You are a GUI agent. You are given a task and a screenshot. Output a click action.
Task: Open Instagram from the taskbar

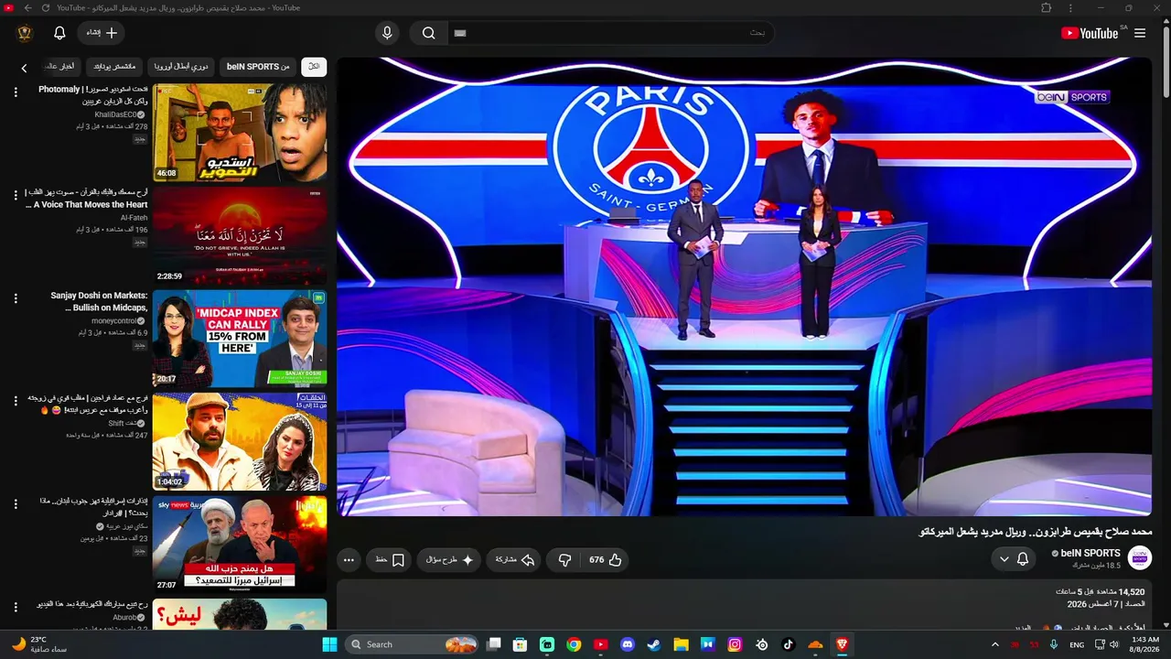pos(735,644)
